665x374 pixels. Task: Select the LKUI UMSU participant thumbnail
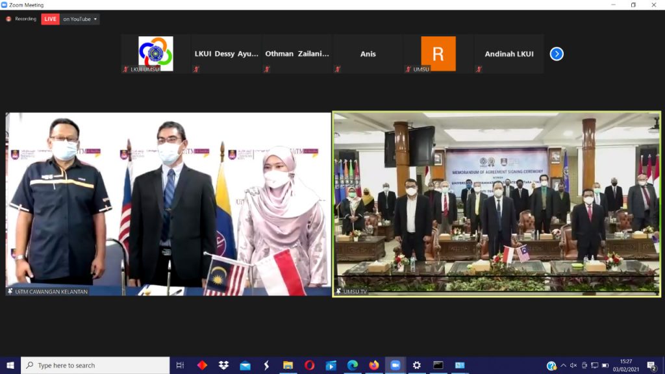[156, 54]
